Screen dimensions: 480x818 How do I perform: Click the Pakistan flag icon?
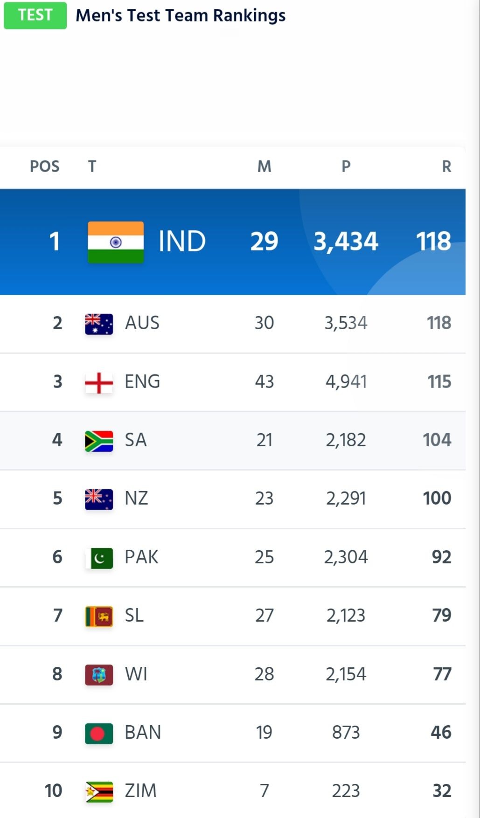pyautogui.click(x=99, y=558)
